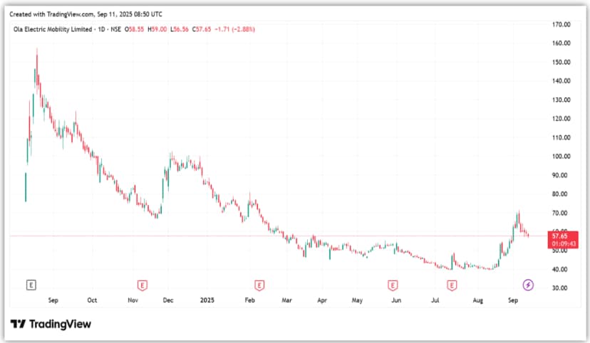Click the purple lightning bolt event icon

528,285
